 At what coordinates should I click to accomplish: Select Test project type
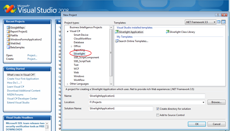(x=76, y=65)
